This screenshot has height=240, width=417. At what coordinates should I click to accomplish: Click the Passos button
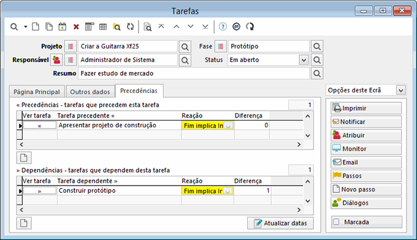(x=366, y=176)
